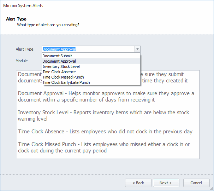Screen dimensions: 214x191
Task: Select Time Clock Early/Late Punch option
Action: 66,82
